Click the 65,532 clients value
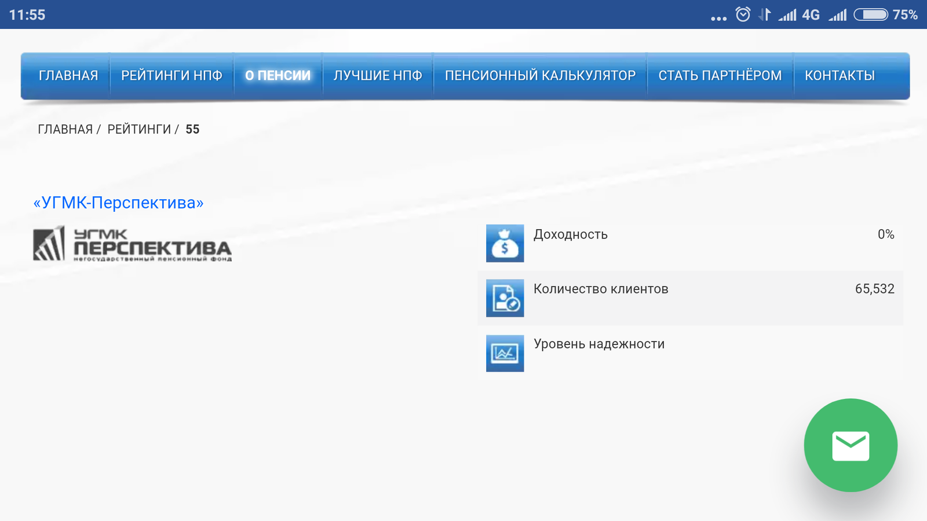The height and width of the screenshot is (521, 927). [875, 289]
